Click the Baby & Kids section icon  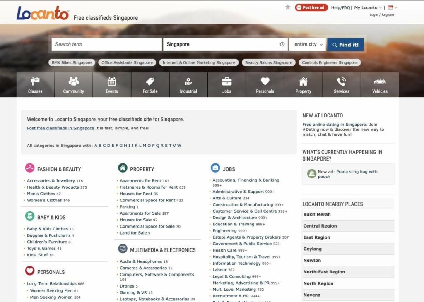click(x=30, y=216)
